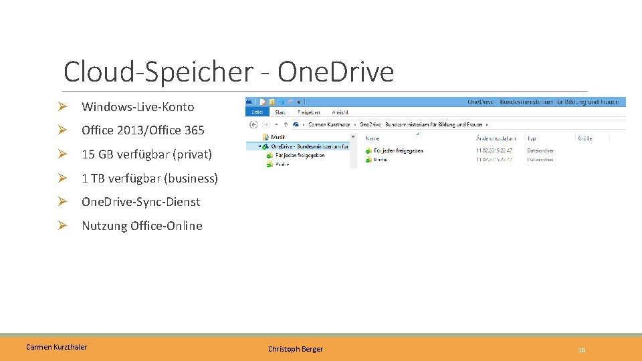Click the forward navigation arrow
The height and width of the screenshot is (361, 642).
[265, 124]
